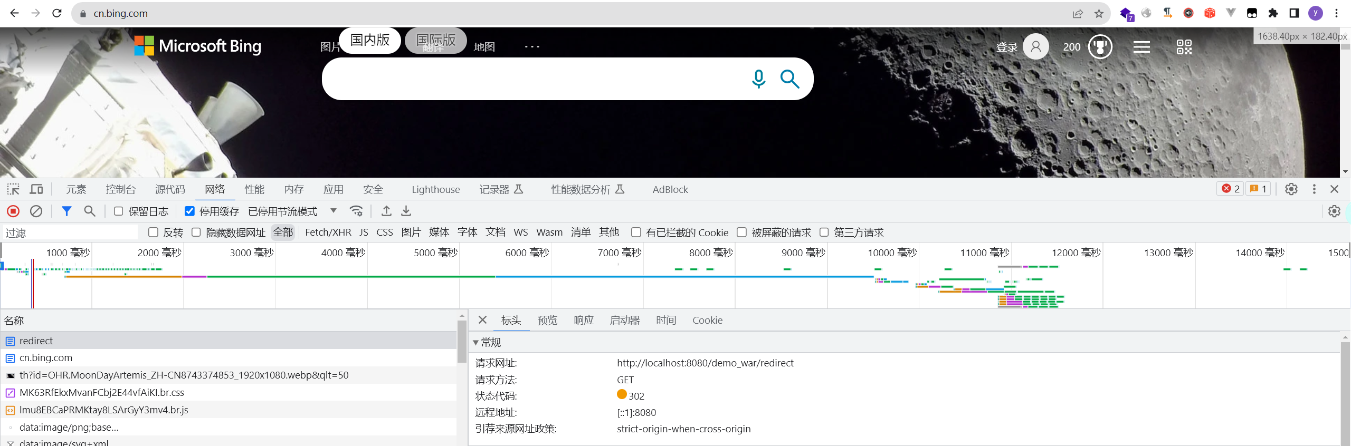The width and height of the screenshot is (1351, 446).
Task: Open the Extensions puzzle icon
Action: [x=1273, y=13]
